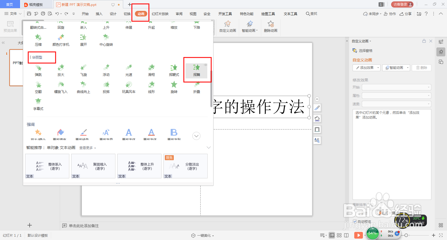Switch to the 设计 design tab
This screenshot has height=240, width=447.
pyautogui.click(x=113, y=14)
